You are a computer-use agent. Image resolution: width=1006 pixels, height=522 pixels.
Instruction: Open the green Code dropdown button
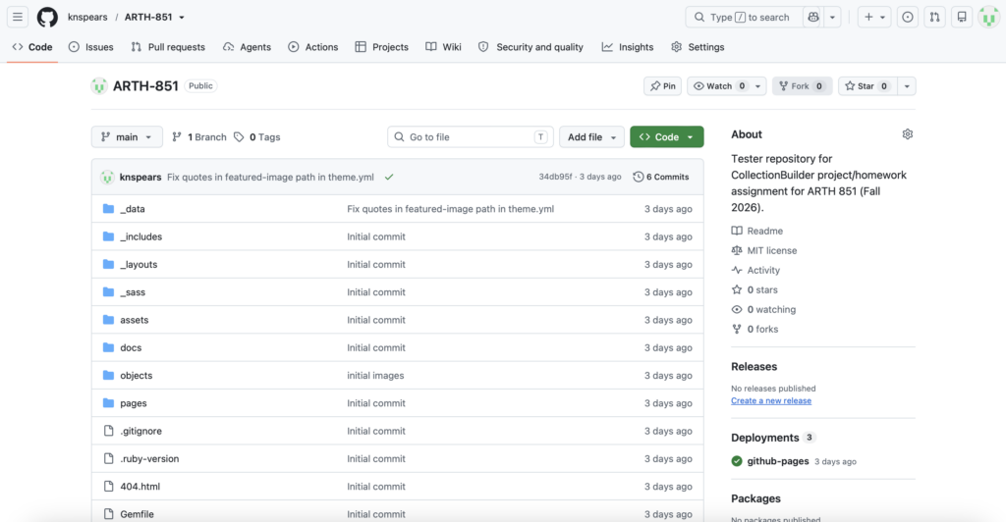pos(667,137)
